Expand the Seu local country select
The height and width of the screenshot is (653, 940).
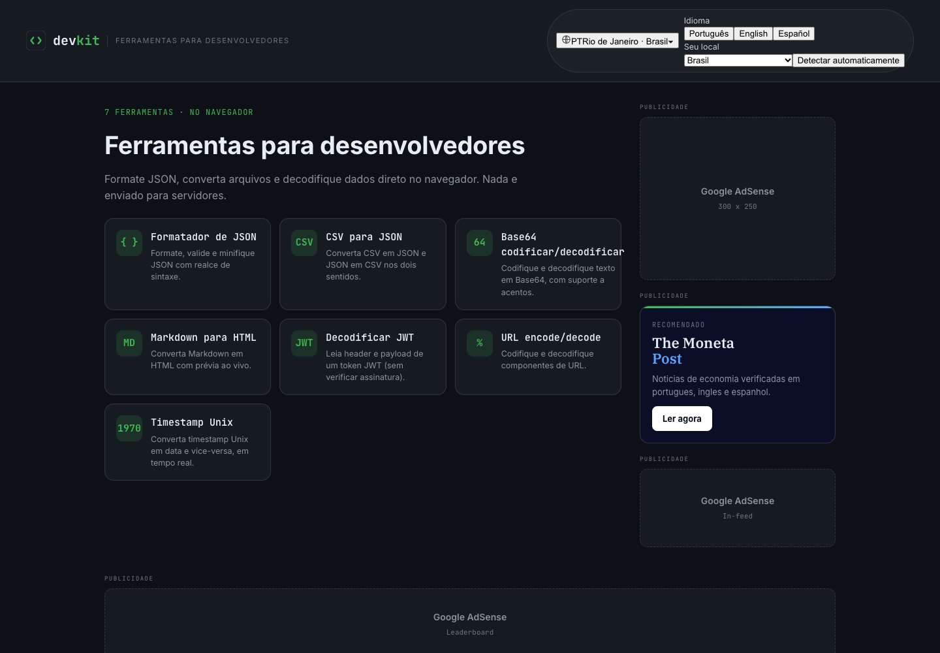(738, 60)
